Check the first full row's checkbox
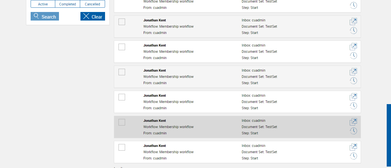This screenshot has width=391, height=168. point(122,22)
